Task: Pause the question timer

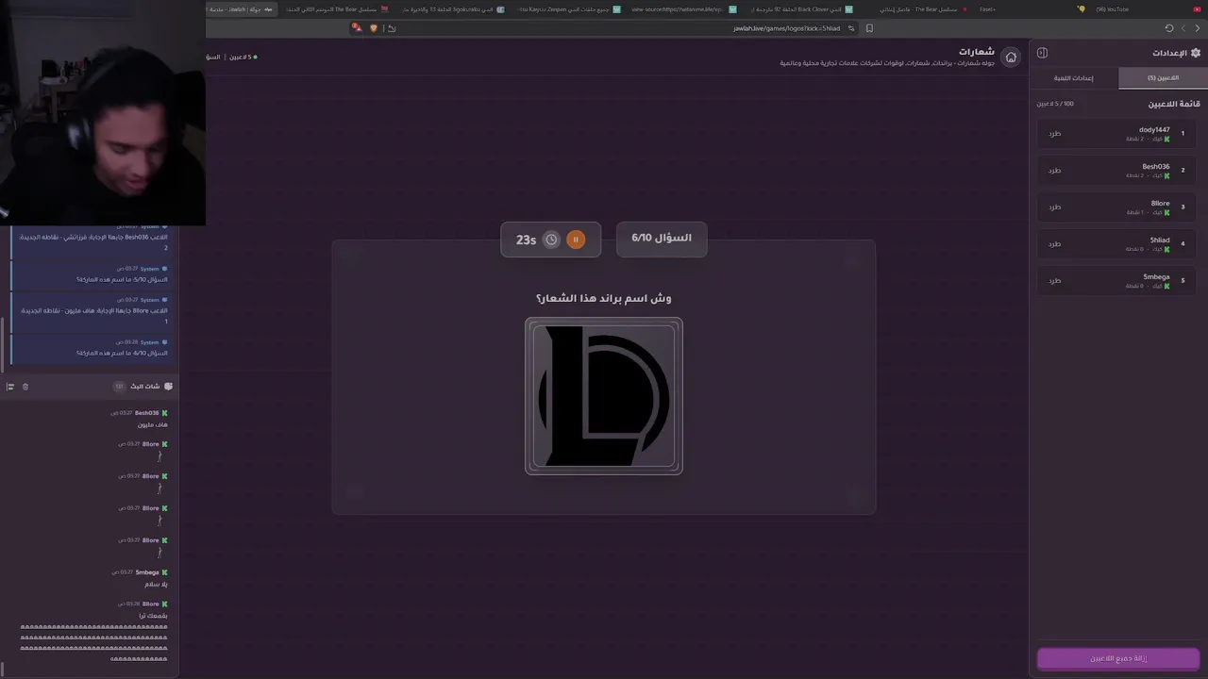Action: (x=576, y=240)
